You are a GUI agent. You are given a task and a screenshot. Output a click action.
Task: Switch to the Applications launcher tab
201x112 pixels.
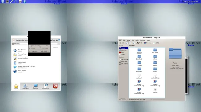(25, 87)
